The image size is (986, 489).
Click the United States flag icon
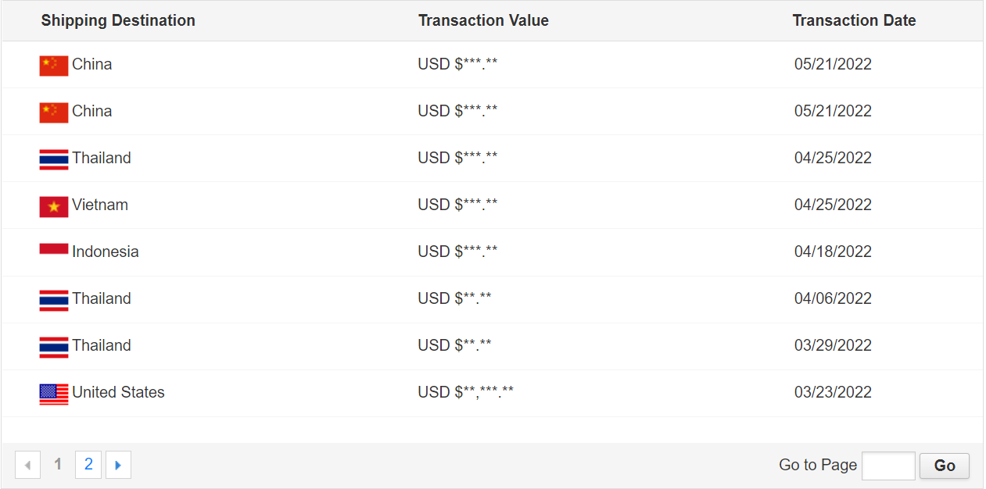click(x=54, y=394)
